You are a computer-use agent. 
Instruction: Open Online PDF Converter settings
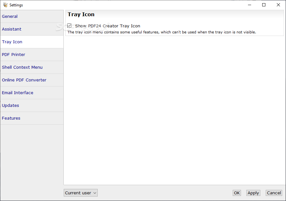pyautogui.click(x=32, y=80)
